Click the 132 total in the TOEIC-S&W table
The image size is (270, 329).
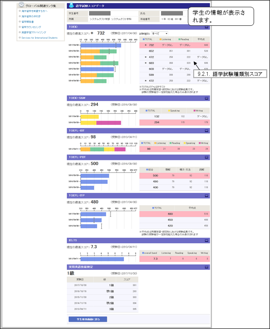coord(157,116)
